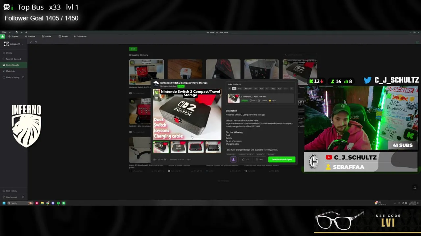This screenshot has width=421, height=236.
Task: Open File Explorer from the taskbar
Action: tap(42, 203)
